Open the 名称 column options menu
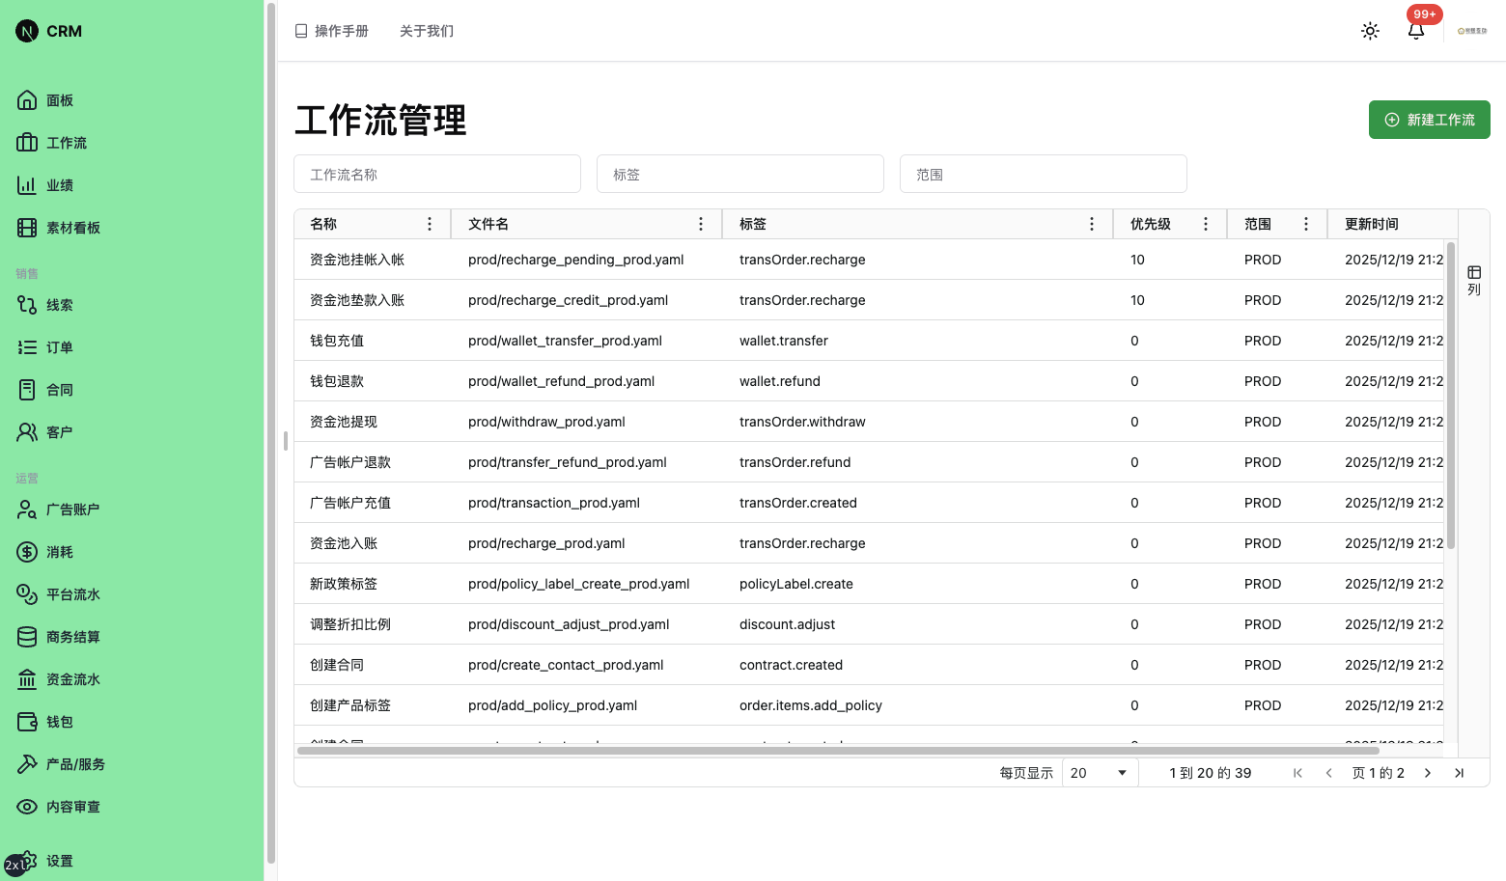1506x881 pixels. 429,223
